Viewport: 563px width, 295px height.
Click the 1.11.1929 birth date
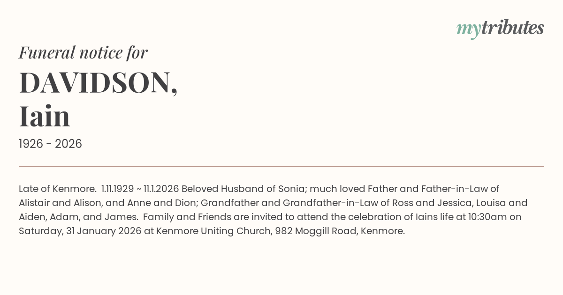[121, 189]
